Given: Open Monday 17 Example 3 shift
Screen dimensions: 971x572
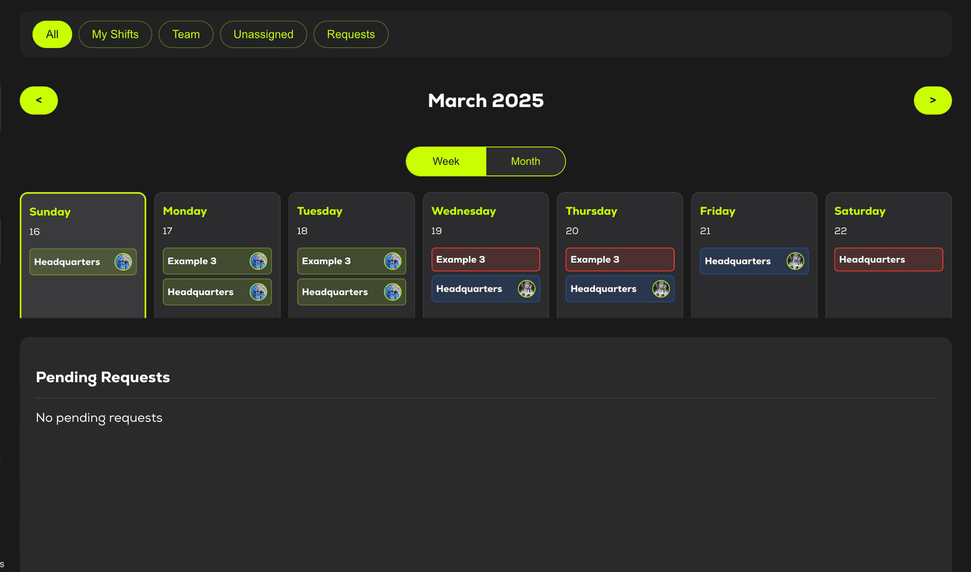Looking at the screenshot, I should (217, 261).
